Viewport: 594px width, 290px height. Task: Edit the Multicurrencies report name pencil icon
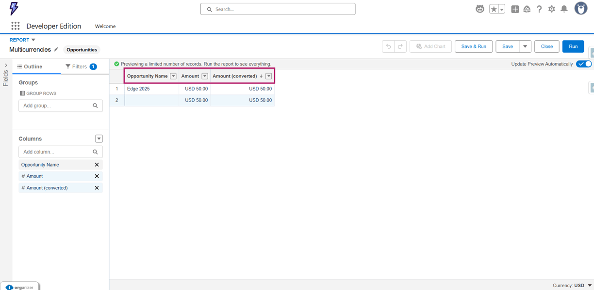point(56,49)
